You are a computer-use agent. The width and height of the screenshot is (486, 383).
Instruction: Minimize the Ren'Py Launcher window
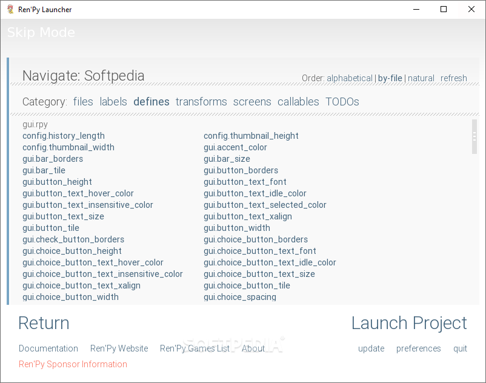(416, 9)
